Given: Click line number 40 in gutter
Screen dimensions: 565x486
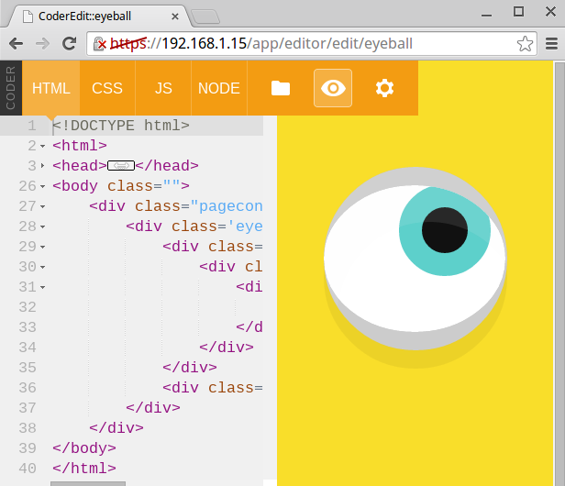Looking at the screenshot, I should pos(28,469).
